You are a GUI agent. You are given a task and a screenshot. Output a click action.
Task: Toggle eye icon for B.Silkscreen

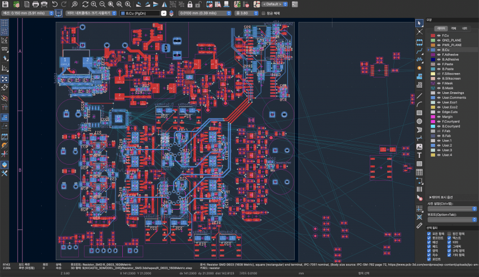click(x=438, y=79)
